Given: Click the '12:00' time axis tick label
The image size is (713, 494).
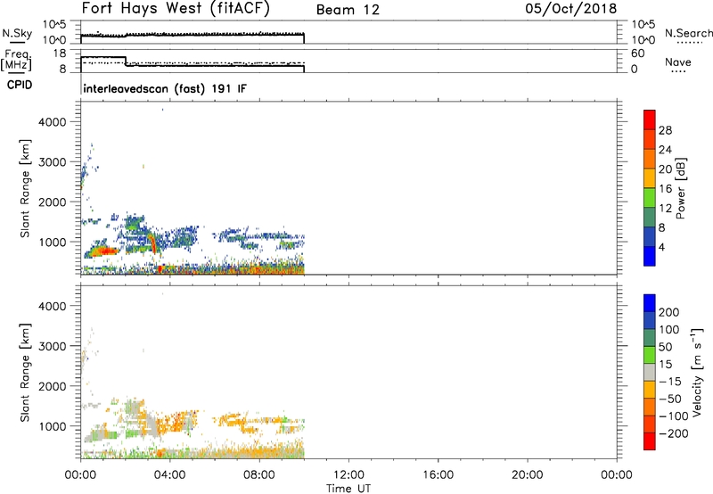Looking at the screenshot, I should click(348, 475).
